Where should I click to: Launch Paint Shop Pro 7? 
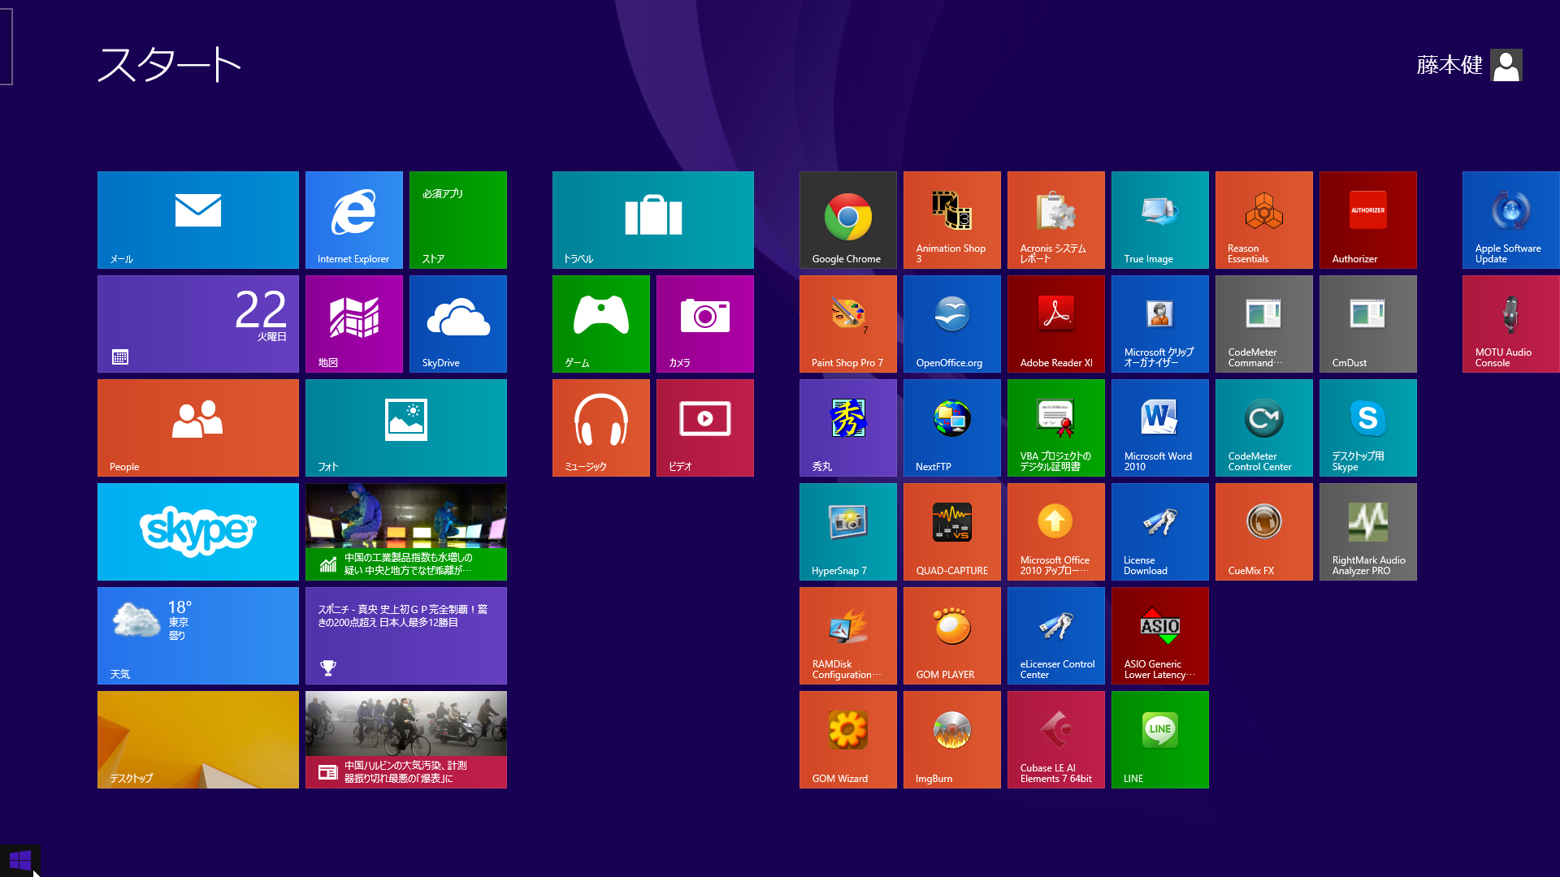click(x=848, y=324)
